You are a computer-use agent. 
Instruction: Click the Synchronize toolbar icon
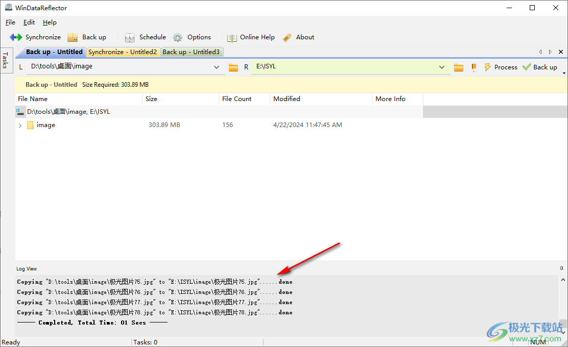coord(16,37)
